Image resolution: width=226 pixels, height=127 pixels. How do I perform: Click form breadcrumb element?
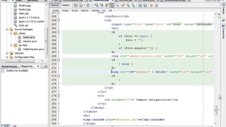tap(75, 11)
